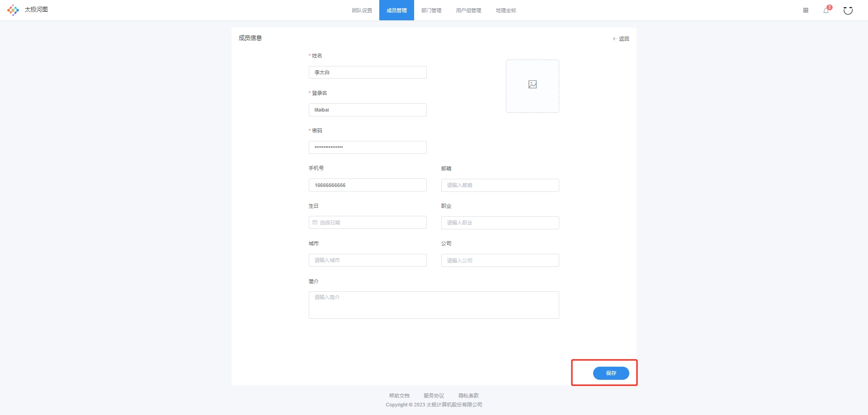Open the 帮助文档 footer link
Viewport: 868px width, 415px height.
coord(399,396)
